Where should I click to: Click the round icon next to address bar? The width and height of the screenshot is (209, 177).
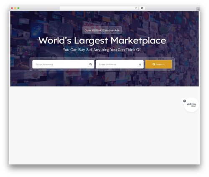tap(142, 8)
